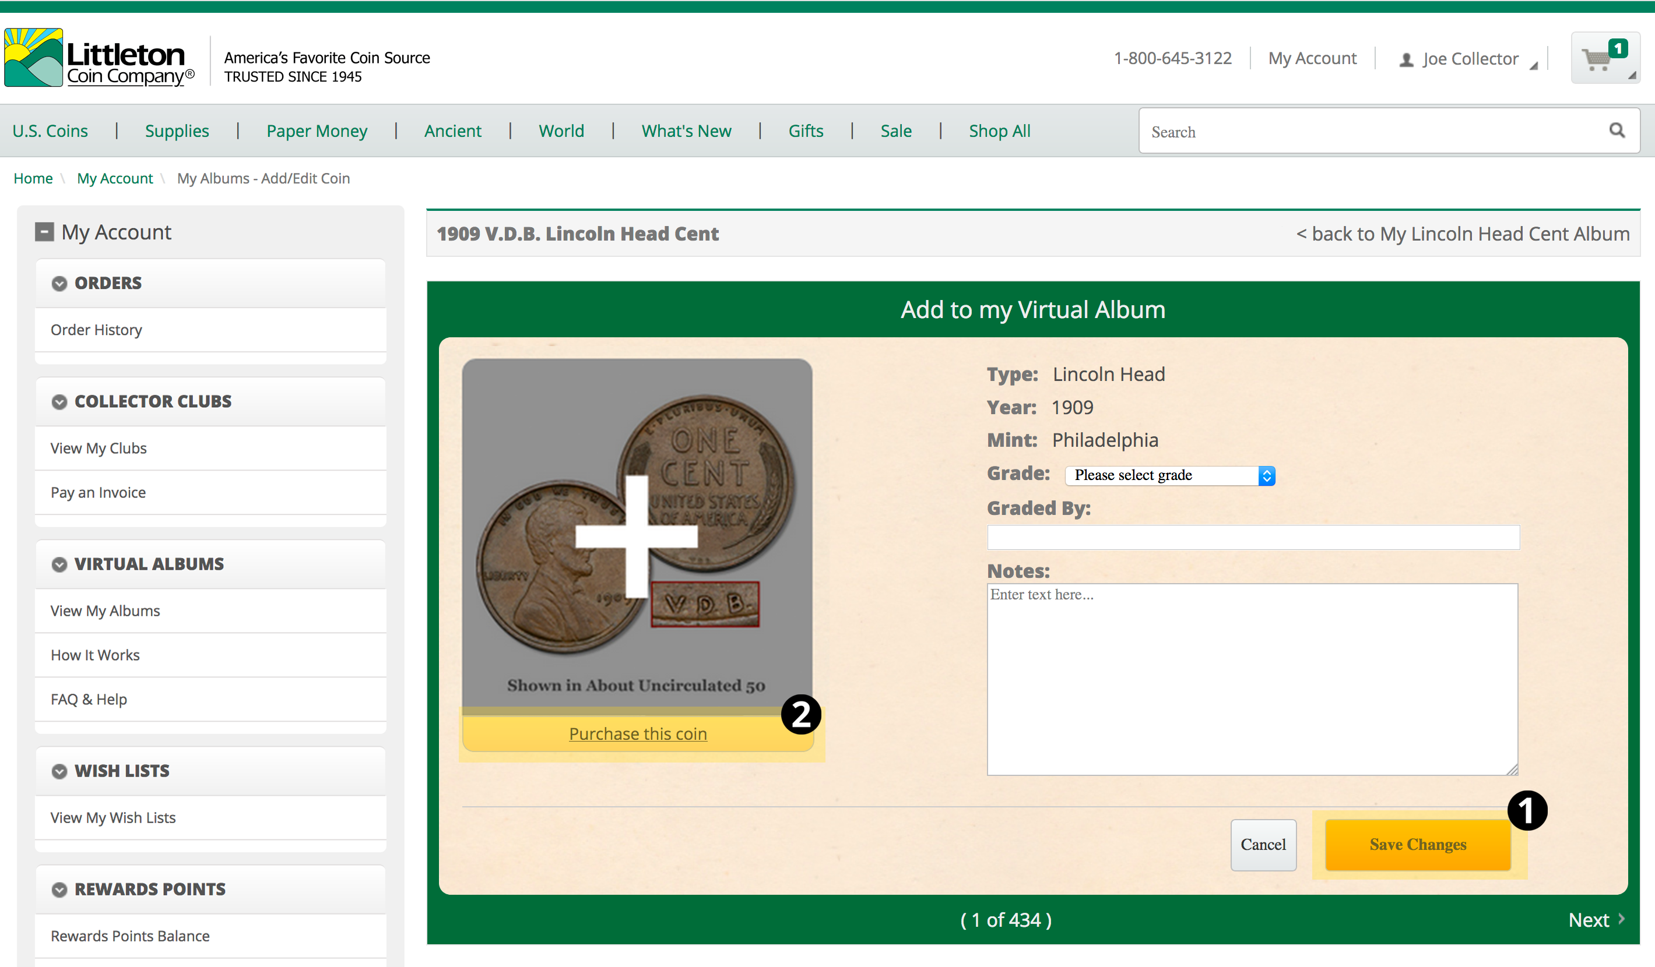Click the Save Changes button

1417,844
